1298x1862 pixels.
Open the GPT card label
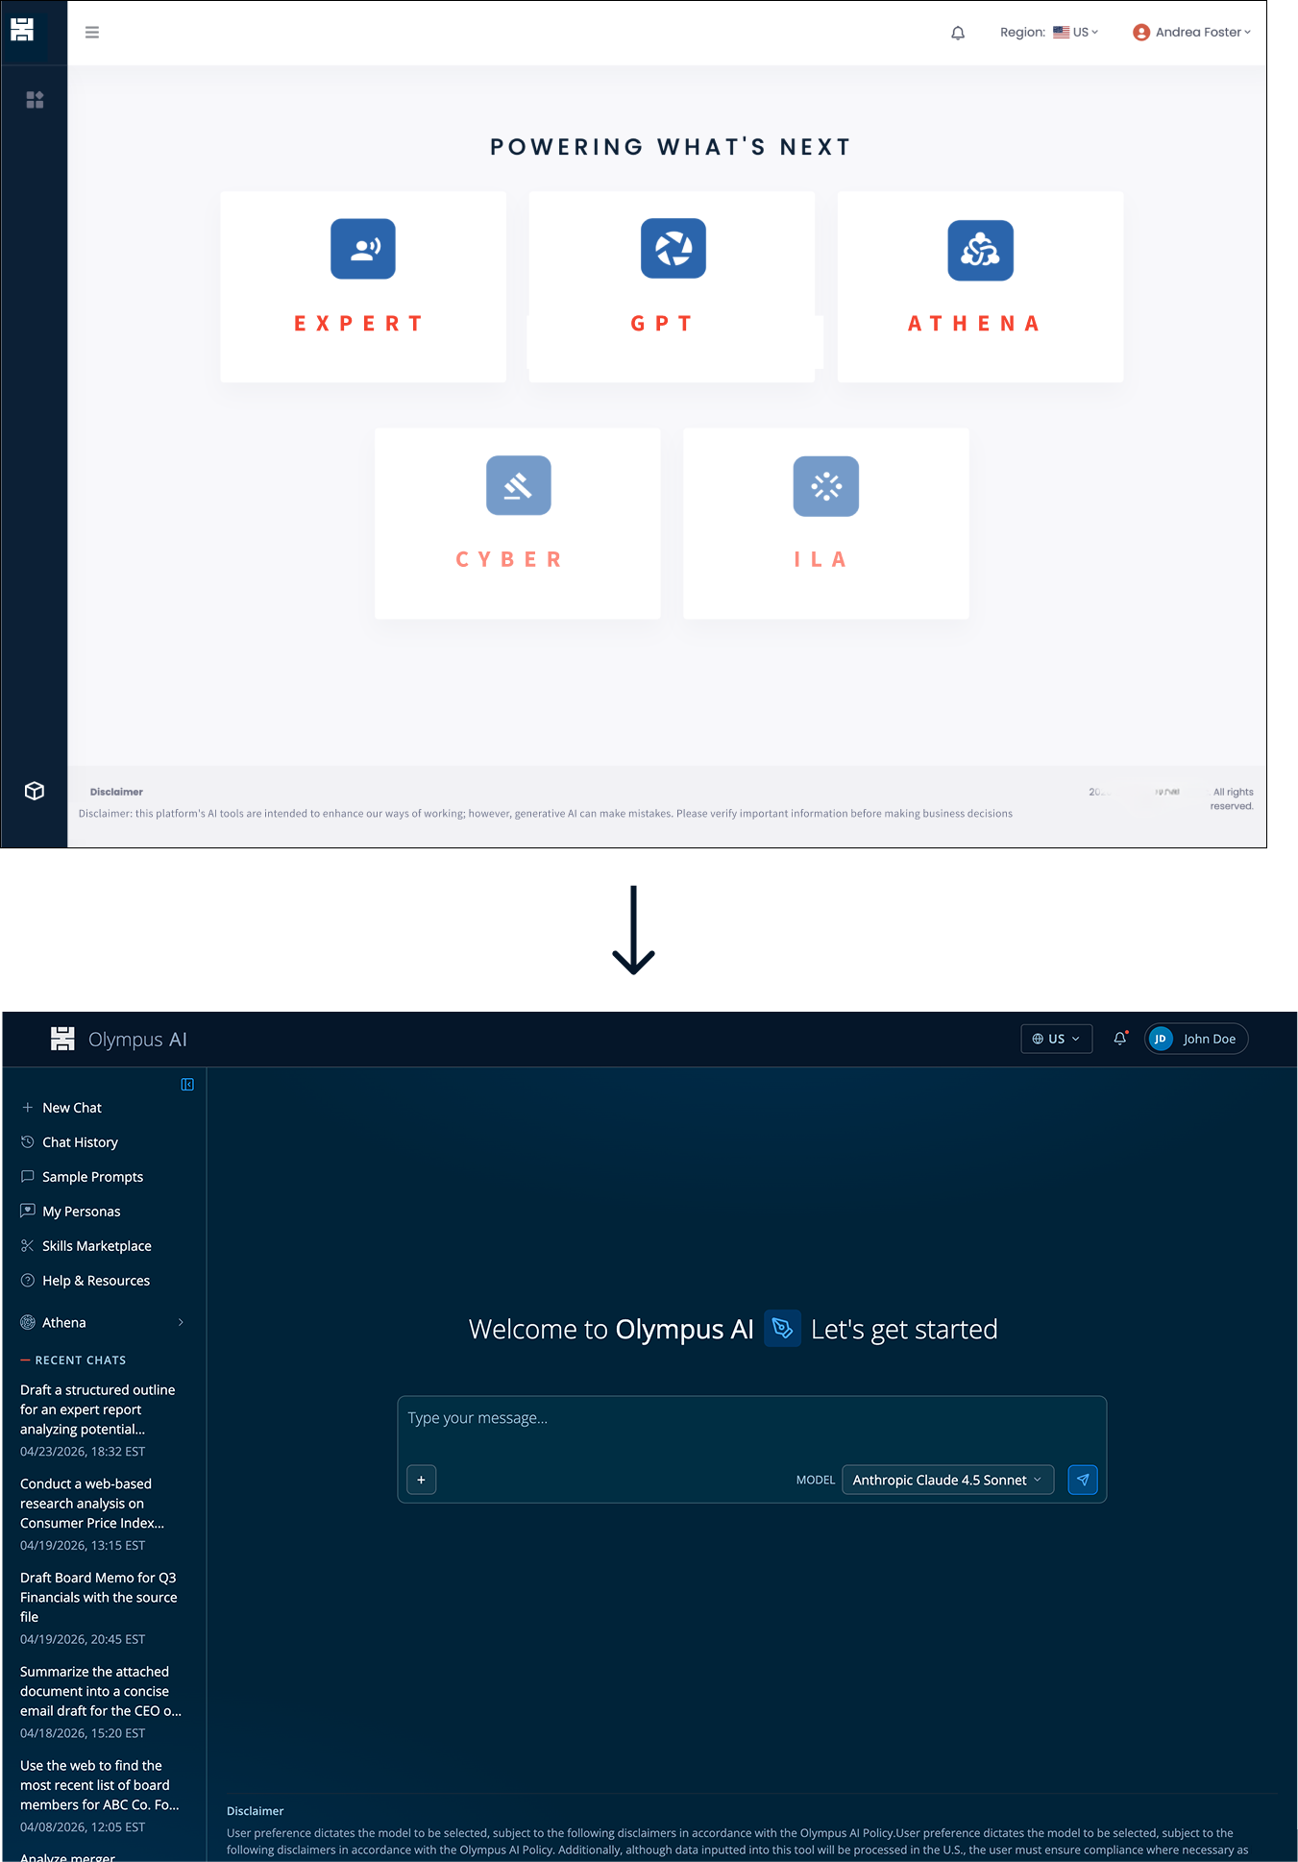point(662,324)
